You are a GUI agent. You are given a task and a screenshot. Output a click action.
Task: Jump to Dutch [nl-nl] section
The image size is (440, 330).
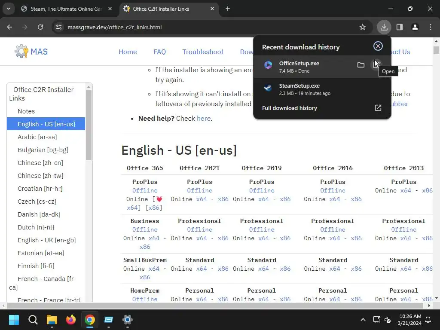36,227
